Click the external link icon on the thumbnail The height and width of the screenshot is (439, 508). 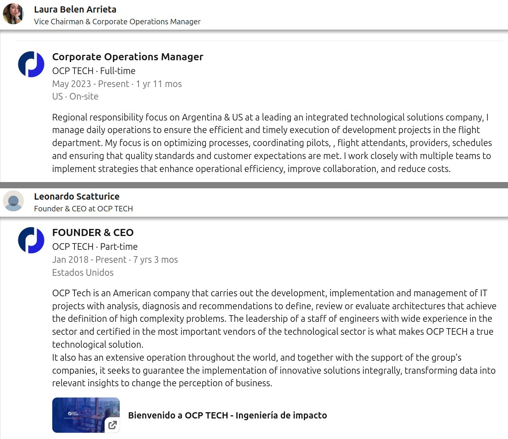[x=112, y=425]
